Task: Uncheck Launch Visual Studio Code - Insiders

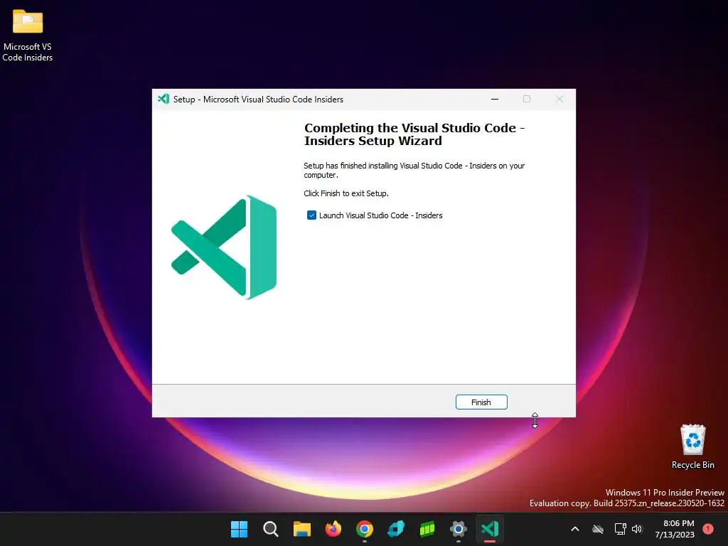Action: [x=311, y=215]
